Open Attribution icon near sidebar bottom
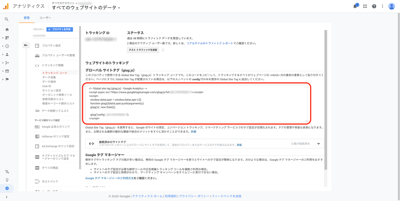Image resolution: width=400 pixels, height=201 pixels. coord(7,172)
